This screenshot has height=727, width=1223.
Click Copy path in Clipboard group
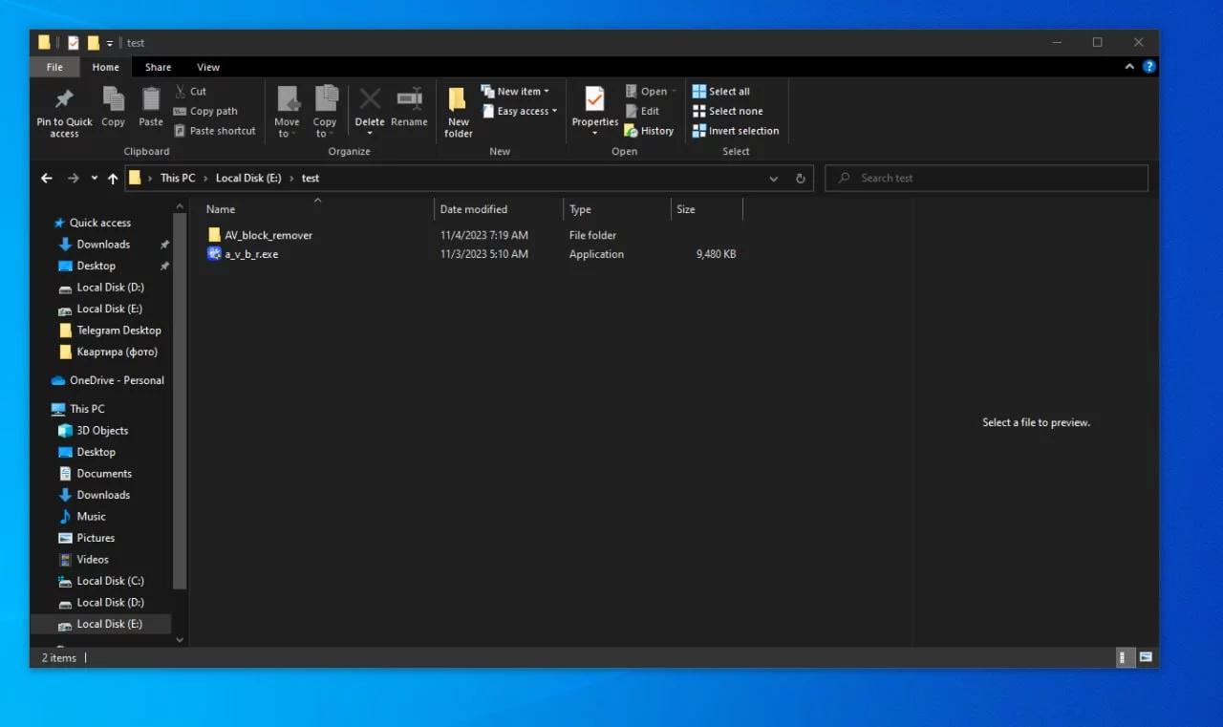205,111
